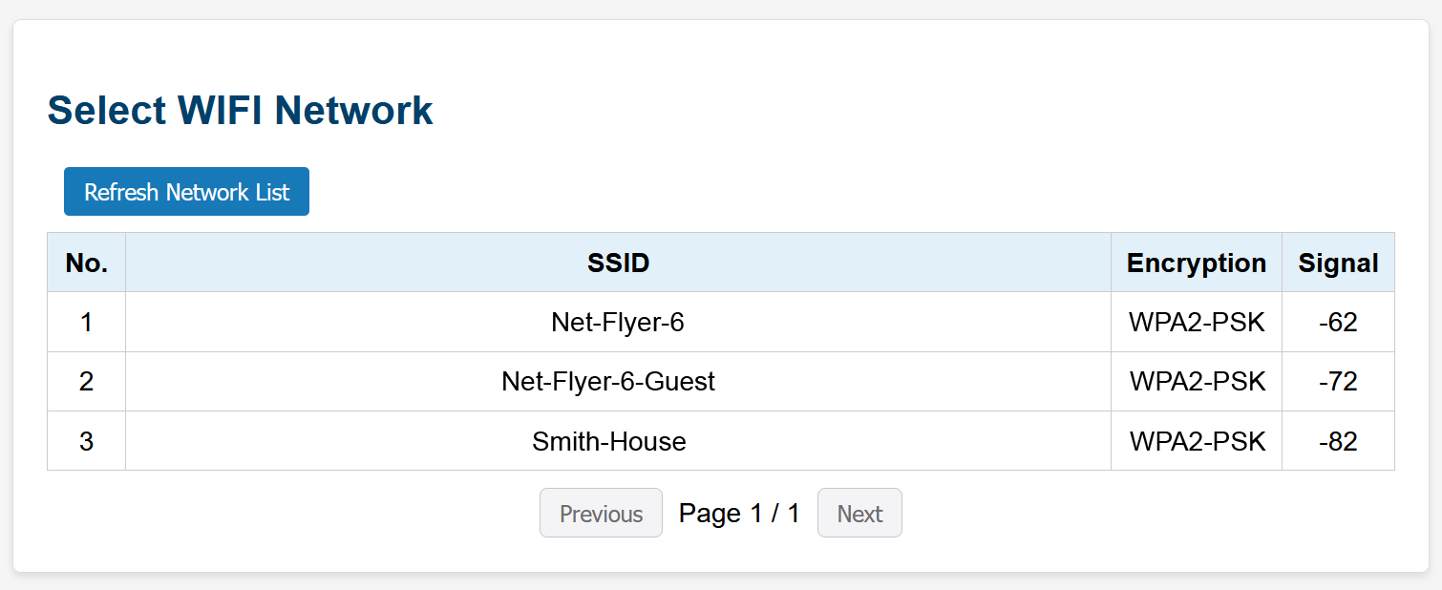Click row number 3 cell
This screenshot has height=590, width=1442.
(86, 441)
